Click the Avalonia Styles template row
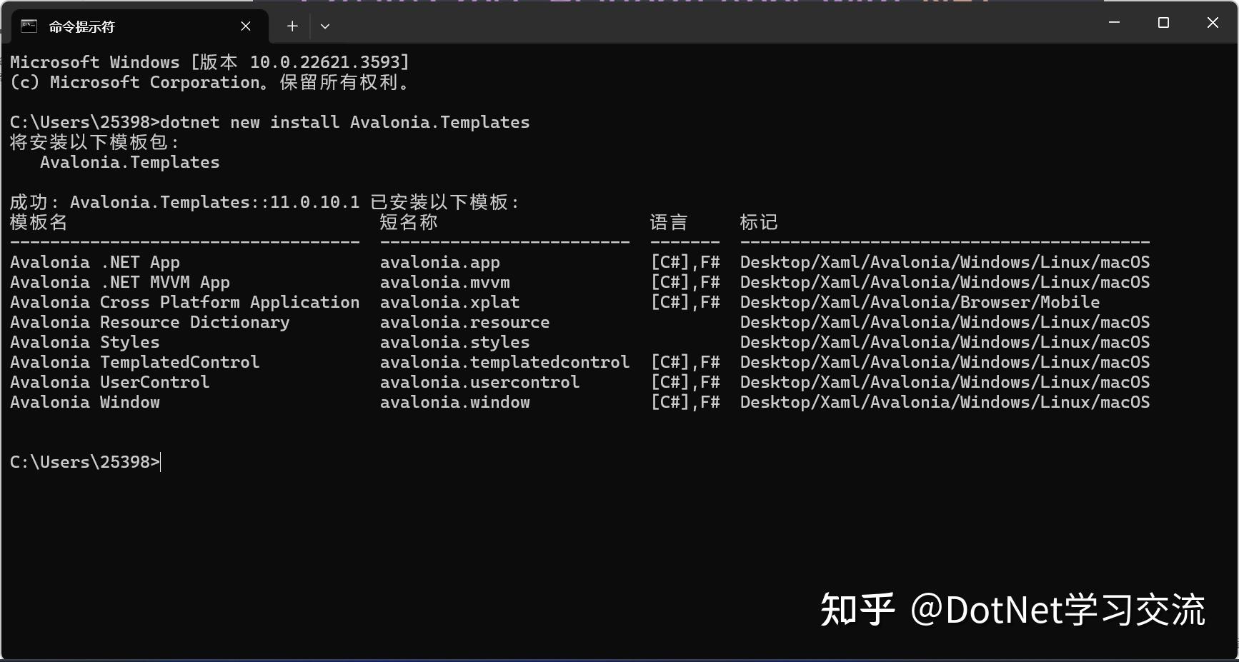 tap(84, 342)
